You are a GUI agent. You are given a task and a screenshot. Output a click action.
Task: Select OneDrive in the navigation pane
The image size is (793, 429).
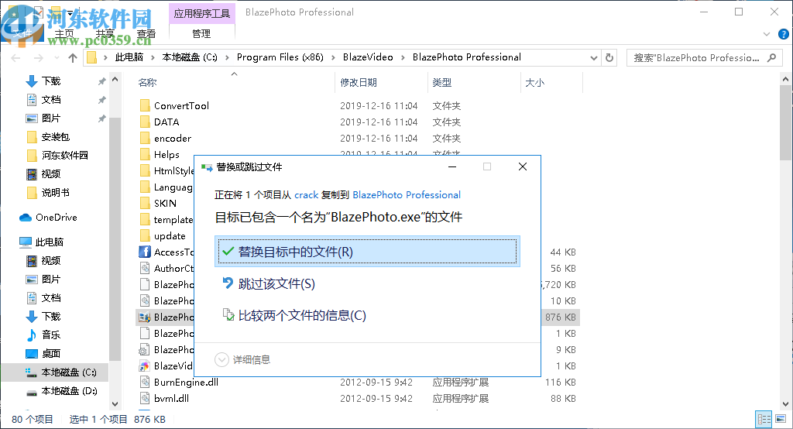[x=56, y=217]
